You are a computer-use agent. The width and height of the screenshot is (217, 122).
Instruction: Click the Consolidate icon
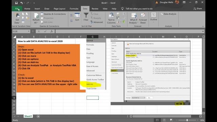click(124, 14)
